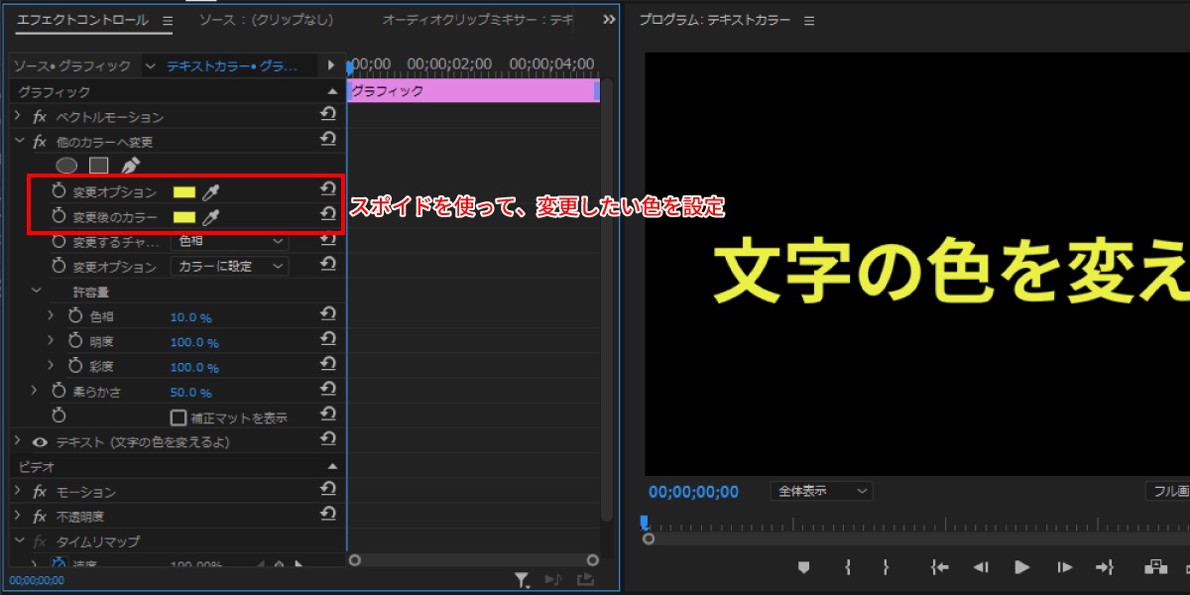Toggle stopwatch for 明度 tolerance

point(76,342)
